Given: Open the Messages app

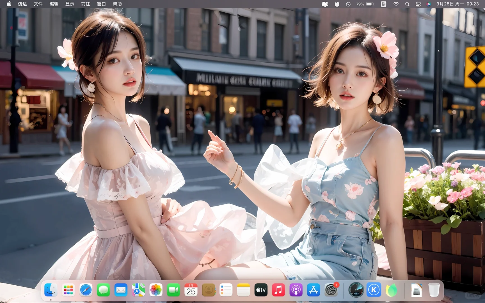Looking at the screenshot, I should [103, 290].
